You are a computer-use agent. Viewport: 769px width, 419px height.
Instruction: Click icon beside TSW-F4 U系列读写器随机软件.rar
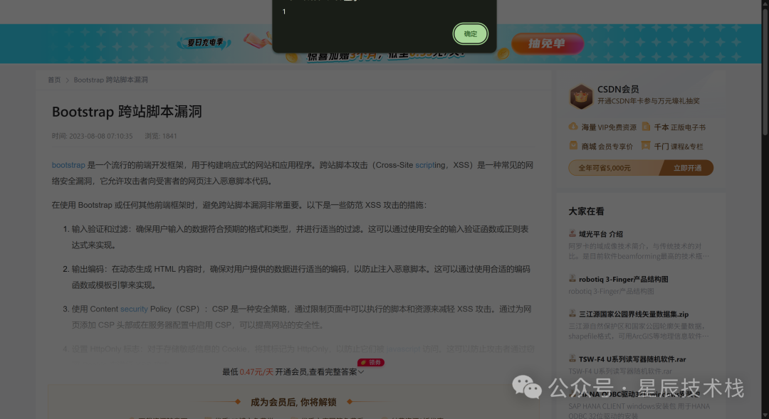pos(572,359)
